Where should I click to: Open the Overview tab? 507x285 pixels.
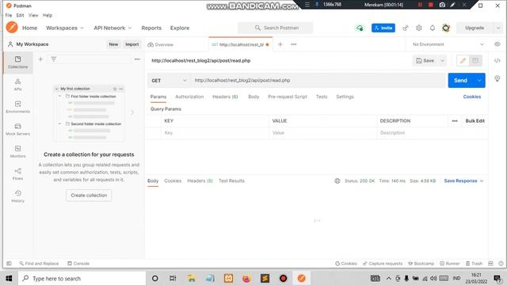point(161,44)
